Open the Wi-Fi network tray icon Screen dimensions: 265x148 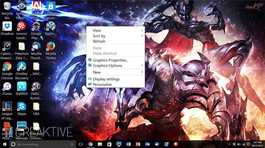coord(244,144)
